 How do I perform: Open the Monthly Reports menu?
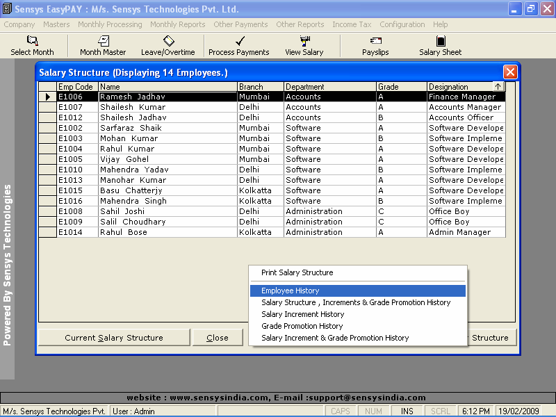click(178, 24)
